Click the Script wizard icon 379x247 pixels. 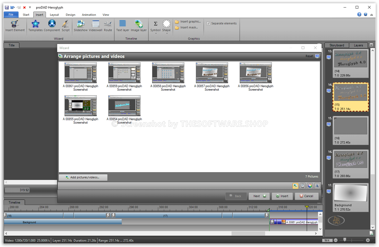(x=66, y=25)
